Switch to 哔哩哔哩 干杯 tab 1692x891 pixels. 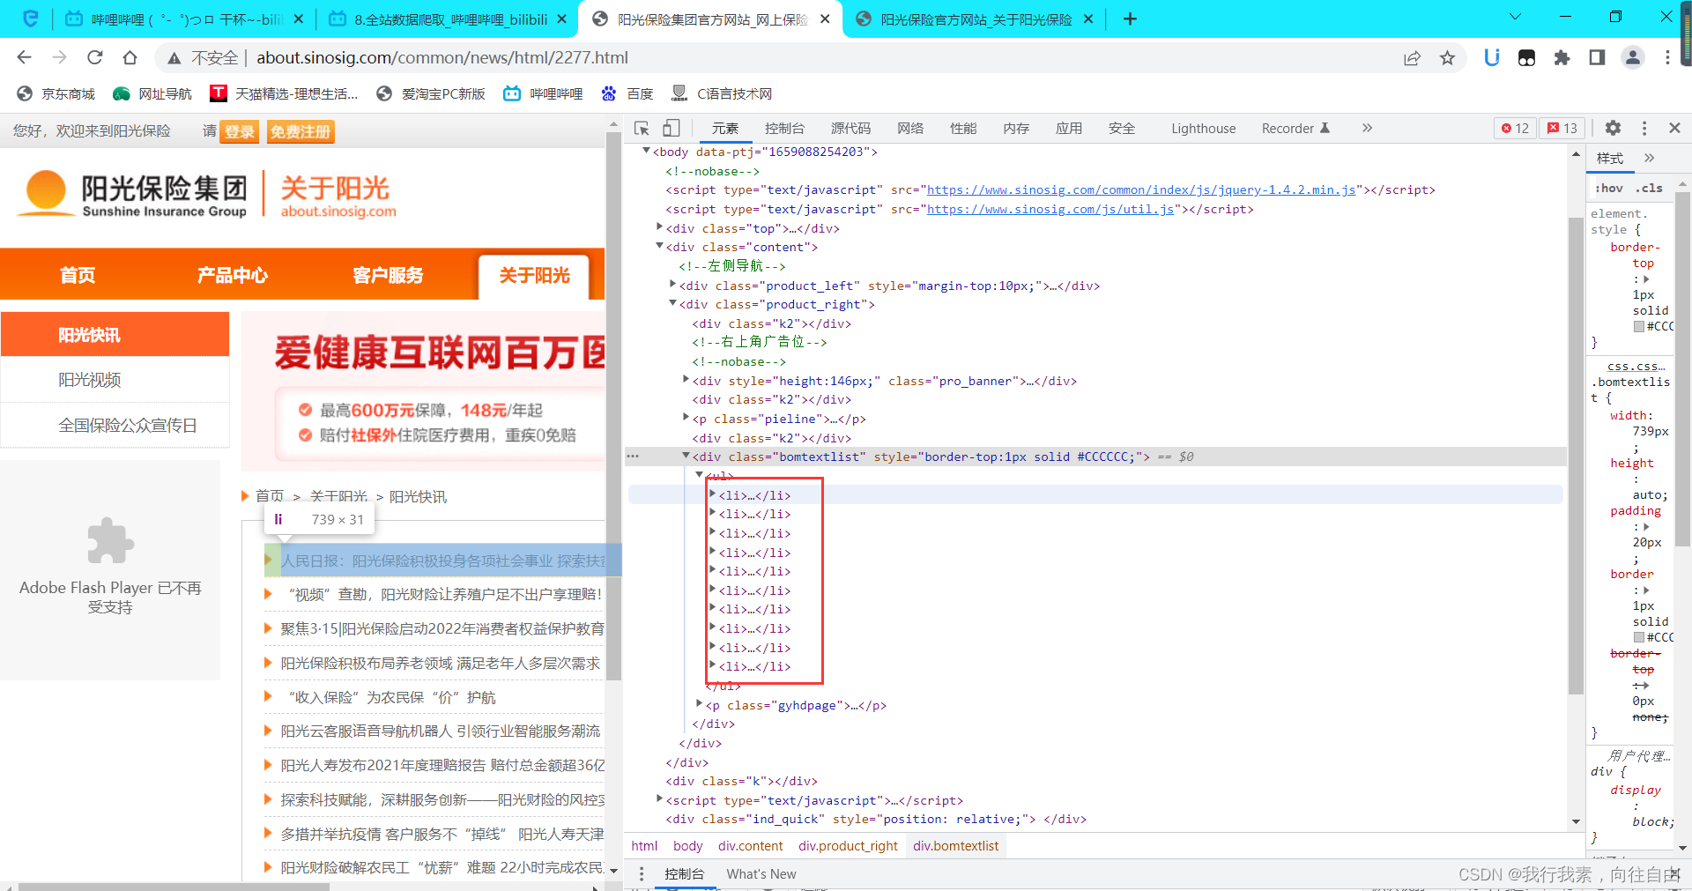pos(185,19)
